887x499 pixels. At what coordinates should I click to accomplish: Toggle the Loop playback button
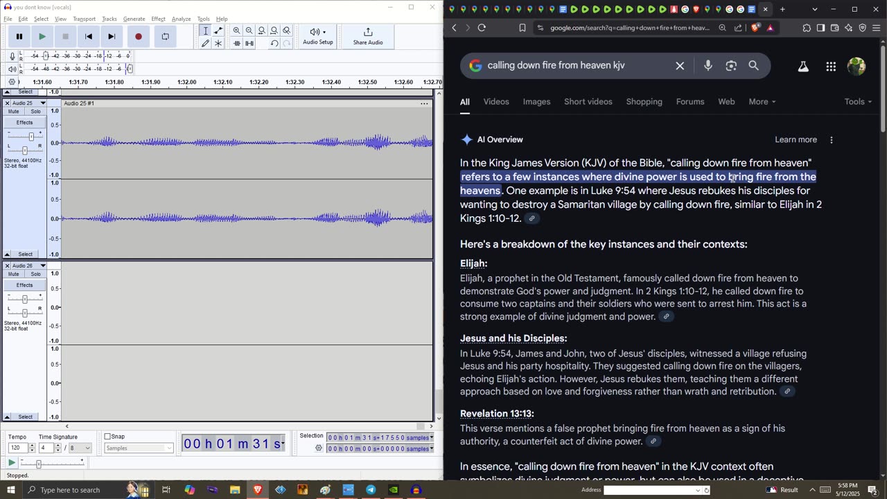[165, 37]
